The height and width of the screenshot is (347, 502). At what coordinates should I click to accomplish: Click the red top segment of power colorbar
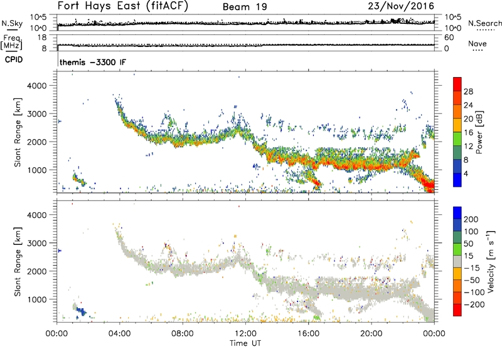pos(457,84)
